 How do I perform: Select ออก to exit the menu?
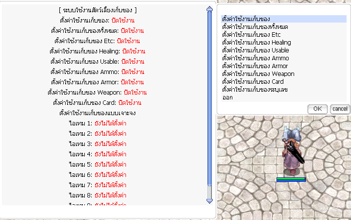(x=227, y=98)
